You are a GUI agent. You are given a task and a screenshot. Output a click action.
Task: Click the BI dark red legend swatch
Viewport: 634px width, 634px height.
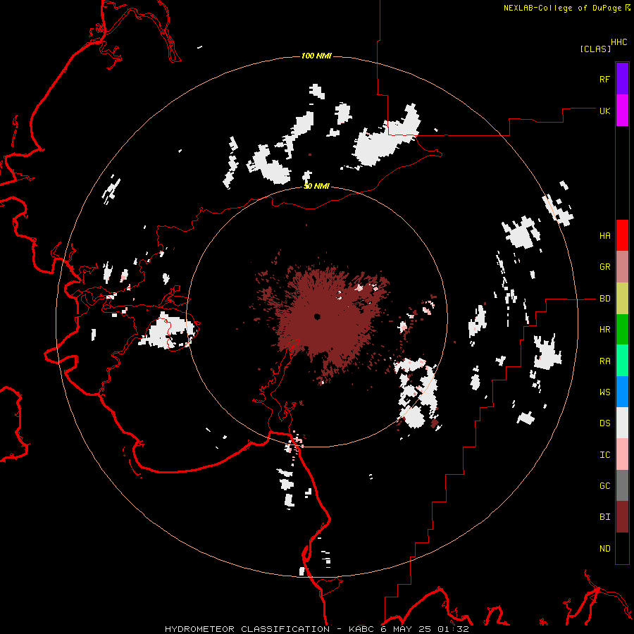tap(622, 517)
